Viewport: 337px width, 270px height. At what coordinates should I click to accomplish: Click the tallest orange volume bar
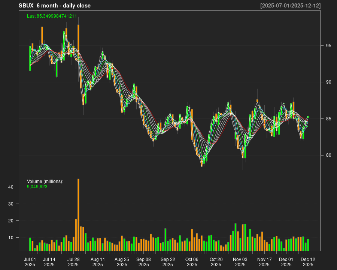78,214
